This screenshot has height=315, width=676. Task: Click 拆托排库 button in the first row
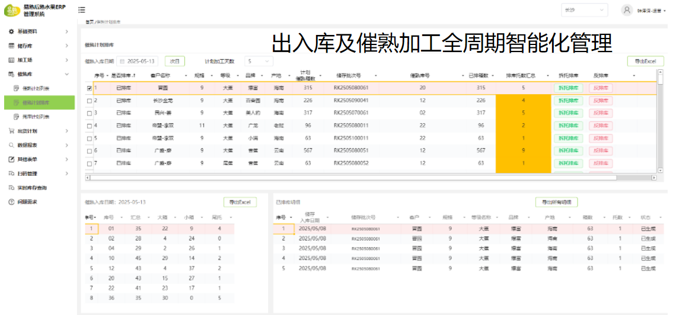(568, 88)
